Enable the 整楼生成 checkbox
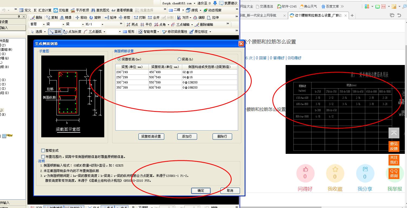407x208 pixels. [43, 151]
